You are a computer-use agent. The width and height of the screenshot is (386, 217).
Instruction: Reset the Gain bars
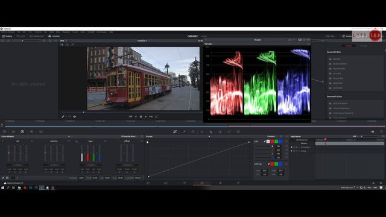coord(105,141)
